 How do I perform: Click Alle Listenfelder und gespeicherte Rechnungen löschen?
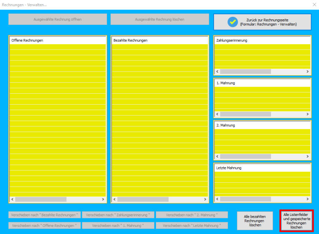[x=296, y=220]
